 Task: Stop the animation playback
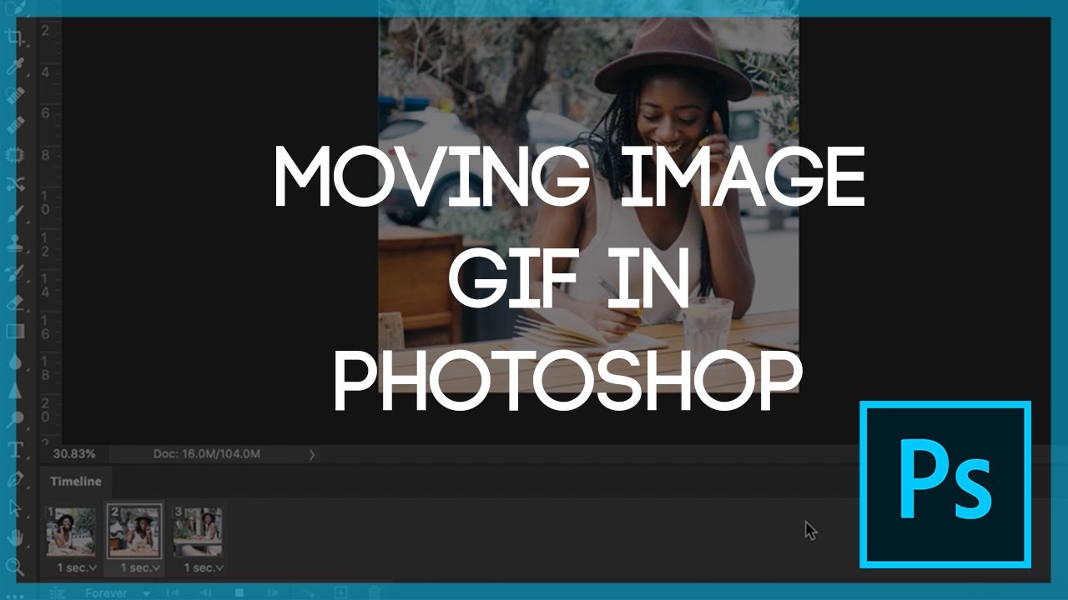[239, 592]
